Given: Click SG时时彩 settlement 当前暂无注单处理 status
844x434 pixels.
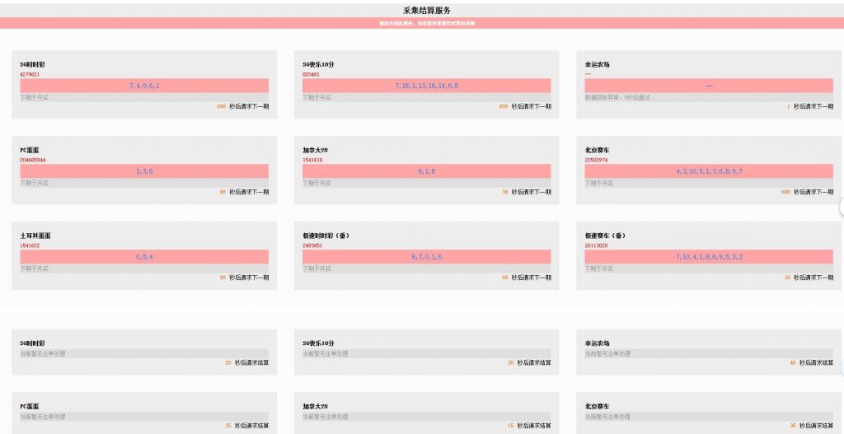Looking at the screenshot, I should 42,353.
